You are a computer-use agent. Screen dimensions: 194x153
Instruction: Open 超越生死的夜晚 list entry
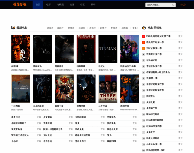pos(83,135)
